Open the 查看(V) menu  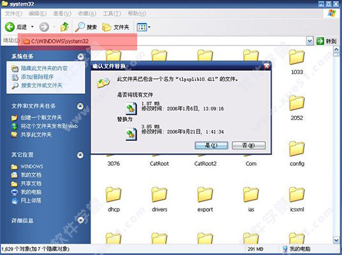[62, 13]
